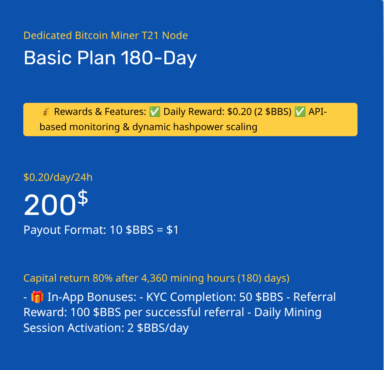Select the Basic Plan 180-Day heading
This screenshot has height=370, width=384.
pos(110,58)
